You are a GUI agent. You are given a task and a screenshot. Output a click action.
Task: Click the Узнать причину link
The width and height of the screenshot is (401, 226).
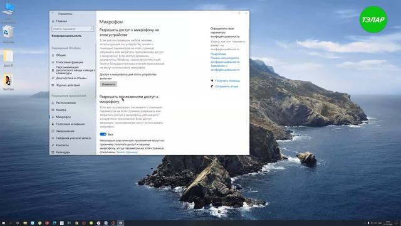(127, 152)
